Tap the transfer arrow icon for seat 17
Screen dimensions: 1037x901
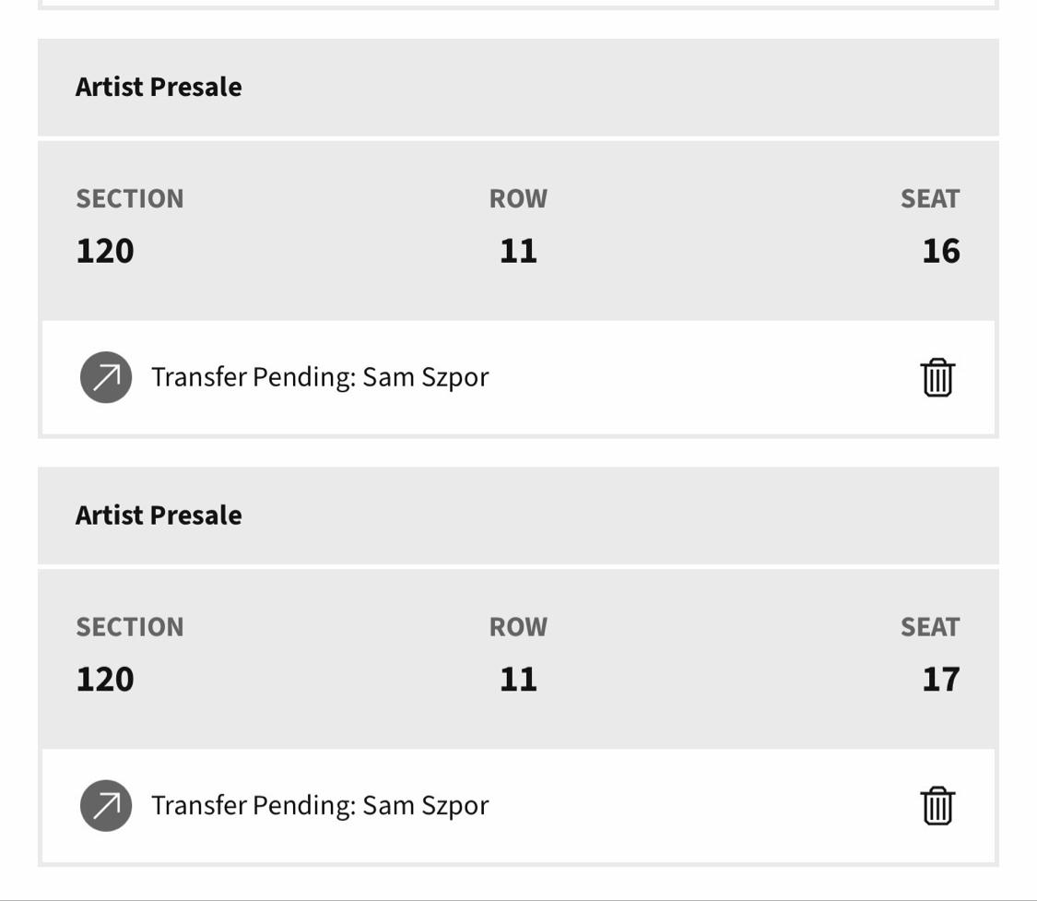point(106,806)
